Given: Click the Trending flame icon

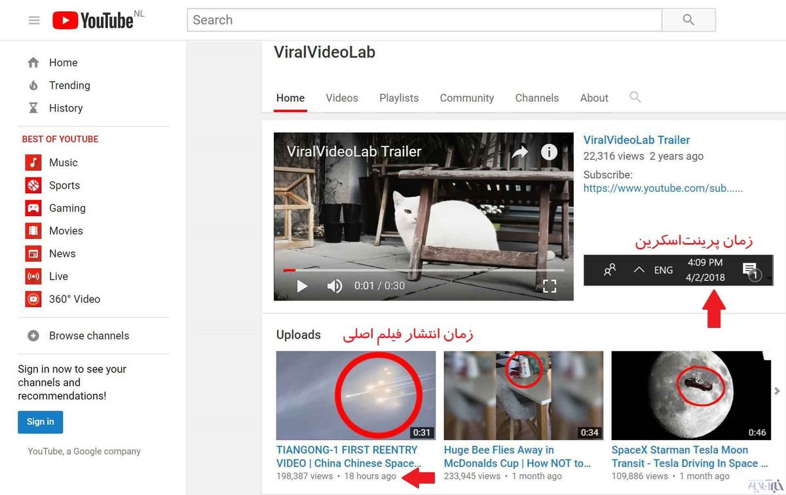Looking at the screenshot, I should click(33, 85).
